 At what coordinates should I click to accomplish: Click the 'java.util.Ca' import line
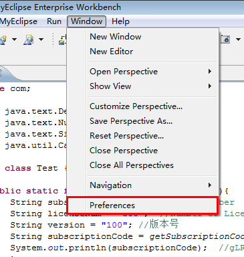35,145
